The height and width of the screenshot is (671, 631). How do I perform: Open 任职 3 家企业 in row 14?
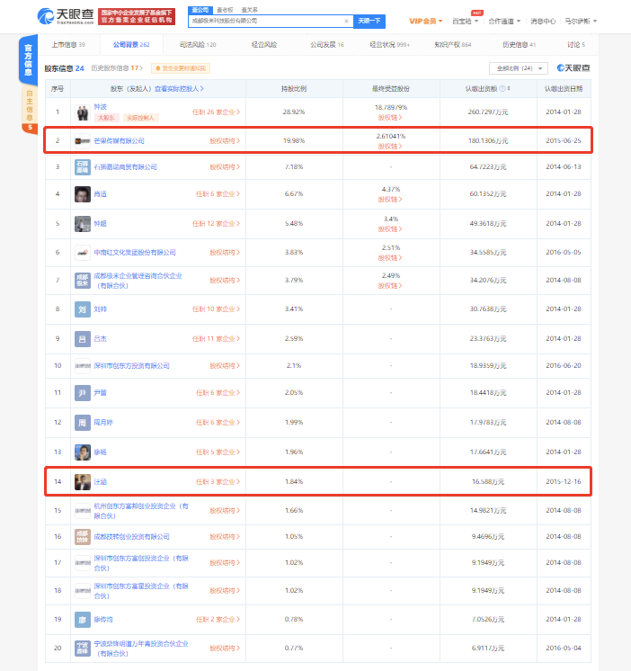[x=218, y=482]
